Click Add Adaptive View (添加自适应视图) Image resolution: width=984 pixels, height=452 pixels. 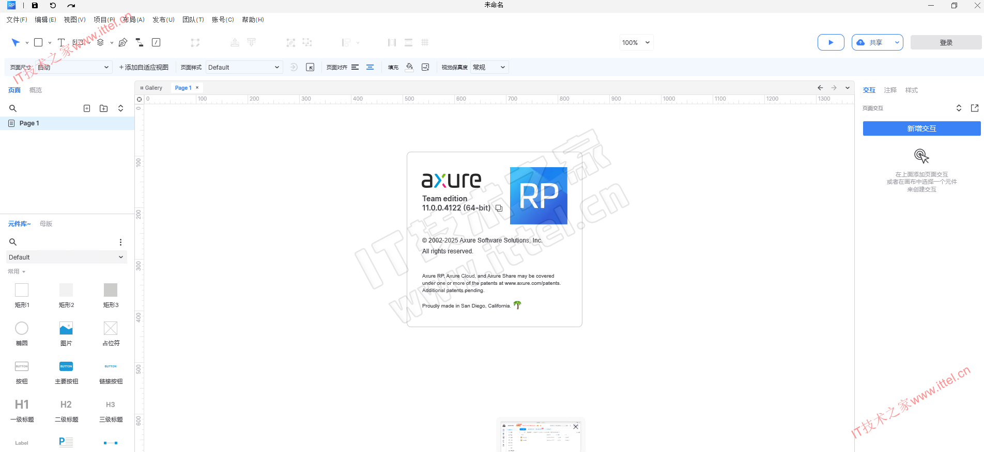coord(144,67)
